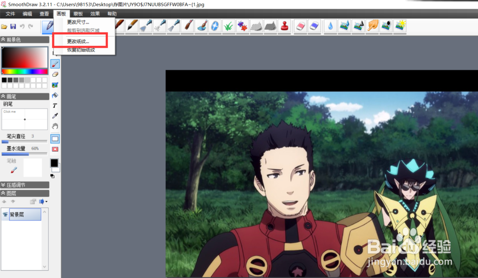Viewport: 478px width, 278px height.
Task: Select the dark gray texture brush
Action: 271,26
